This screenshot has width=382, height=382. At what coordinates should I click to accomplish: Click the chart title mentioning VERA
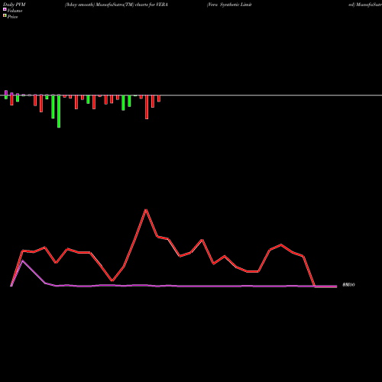(116, 5)
